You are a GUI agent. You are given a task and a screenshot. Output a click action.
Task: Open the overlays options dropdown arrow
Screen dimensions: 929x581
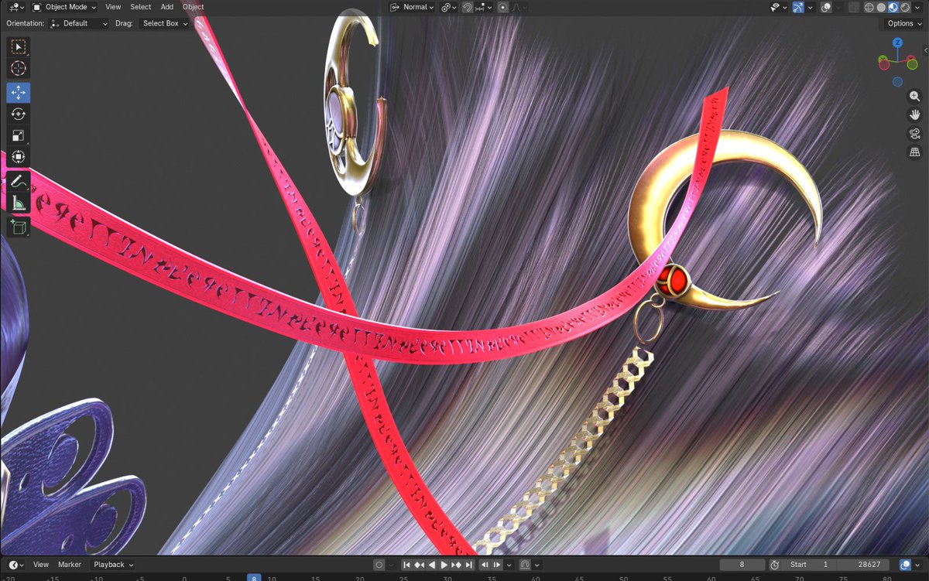pyautogui.click(x=838, y=7)
